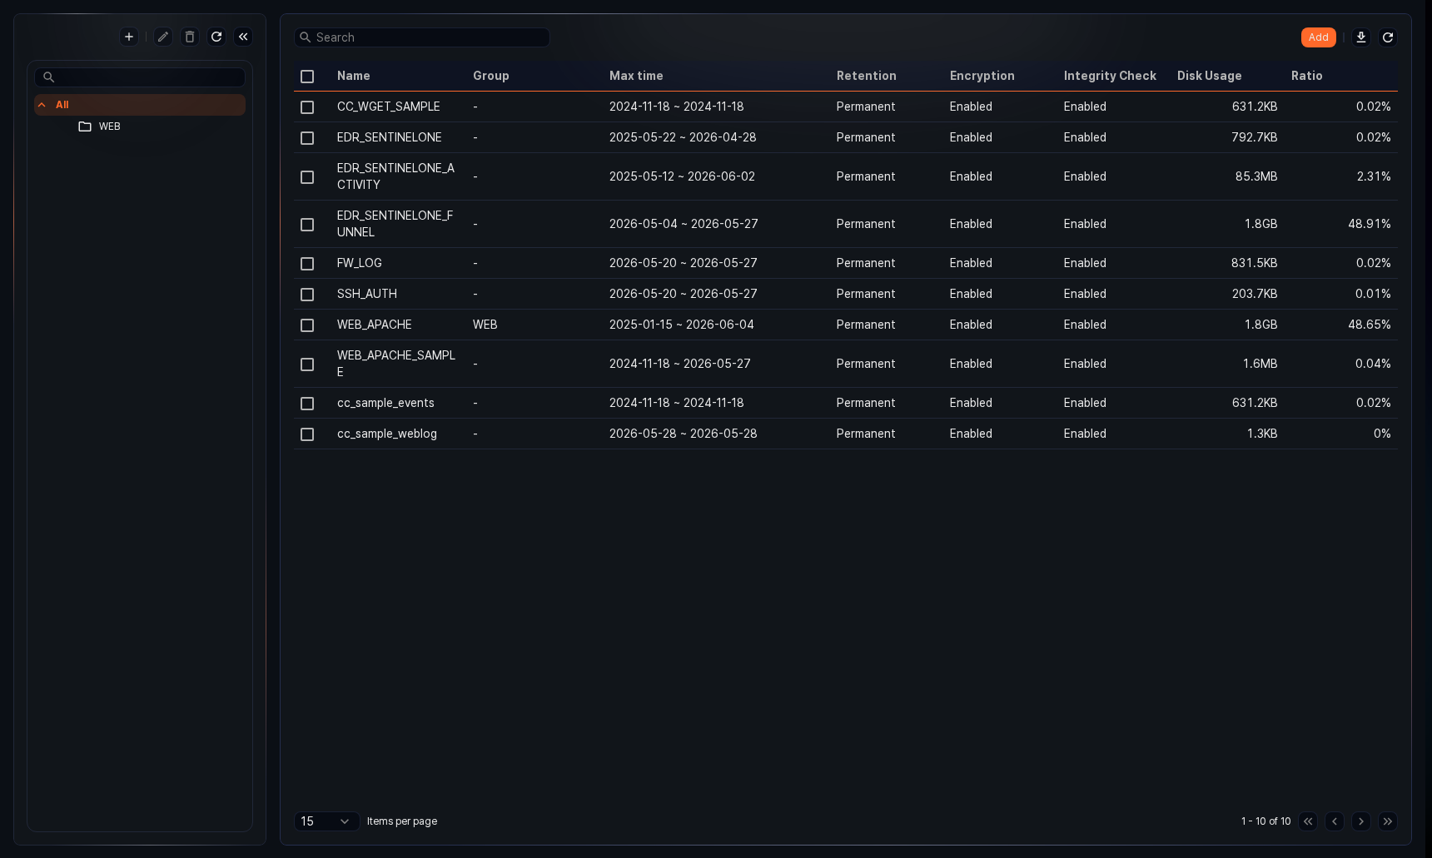The width and height of the screenshot is (1432, 858).
Task: Click the 203.7KB disk usage value
Action: pos(1255,294)
